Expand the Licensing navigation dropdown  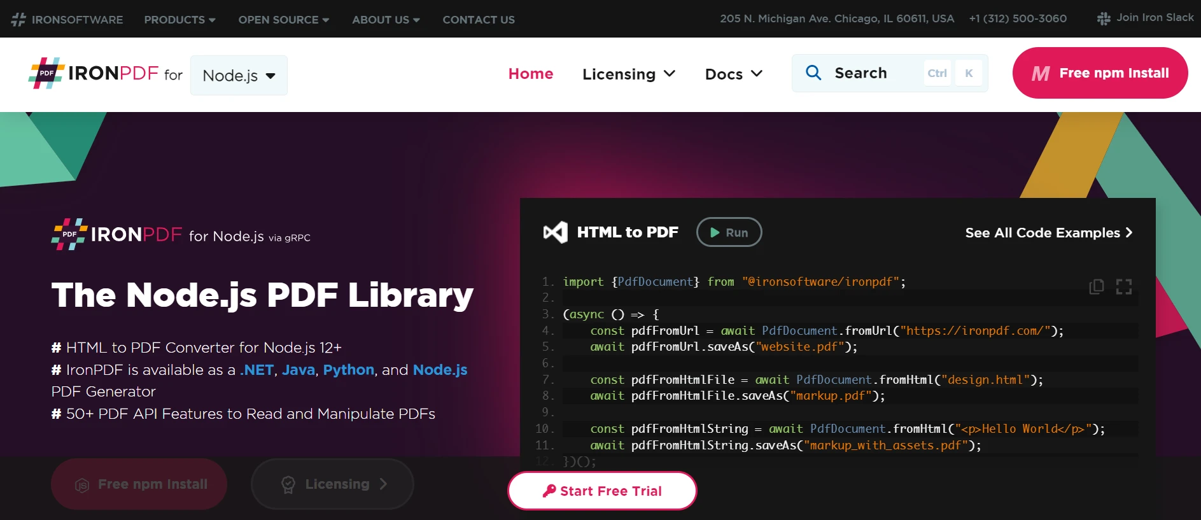pyautogui.click(x=629, y=74)
